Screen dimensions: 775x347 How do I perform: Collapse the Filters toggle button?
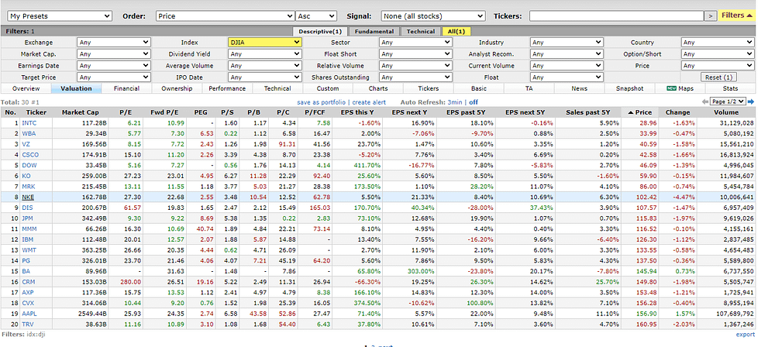(x=737, y=15)
